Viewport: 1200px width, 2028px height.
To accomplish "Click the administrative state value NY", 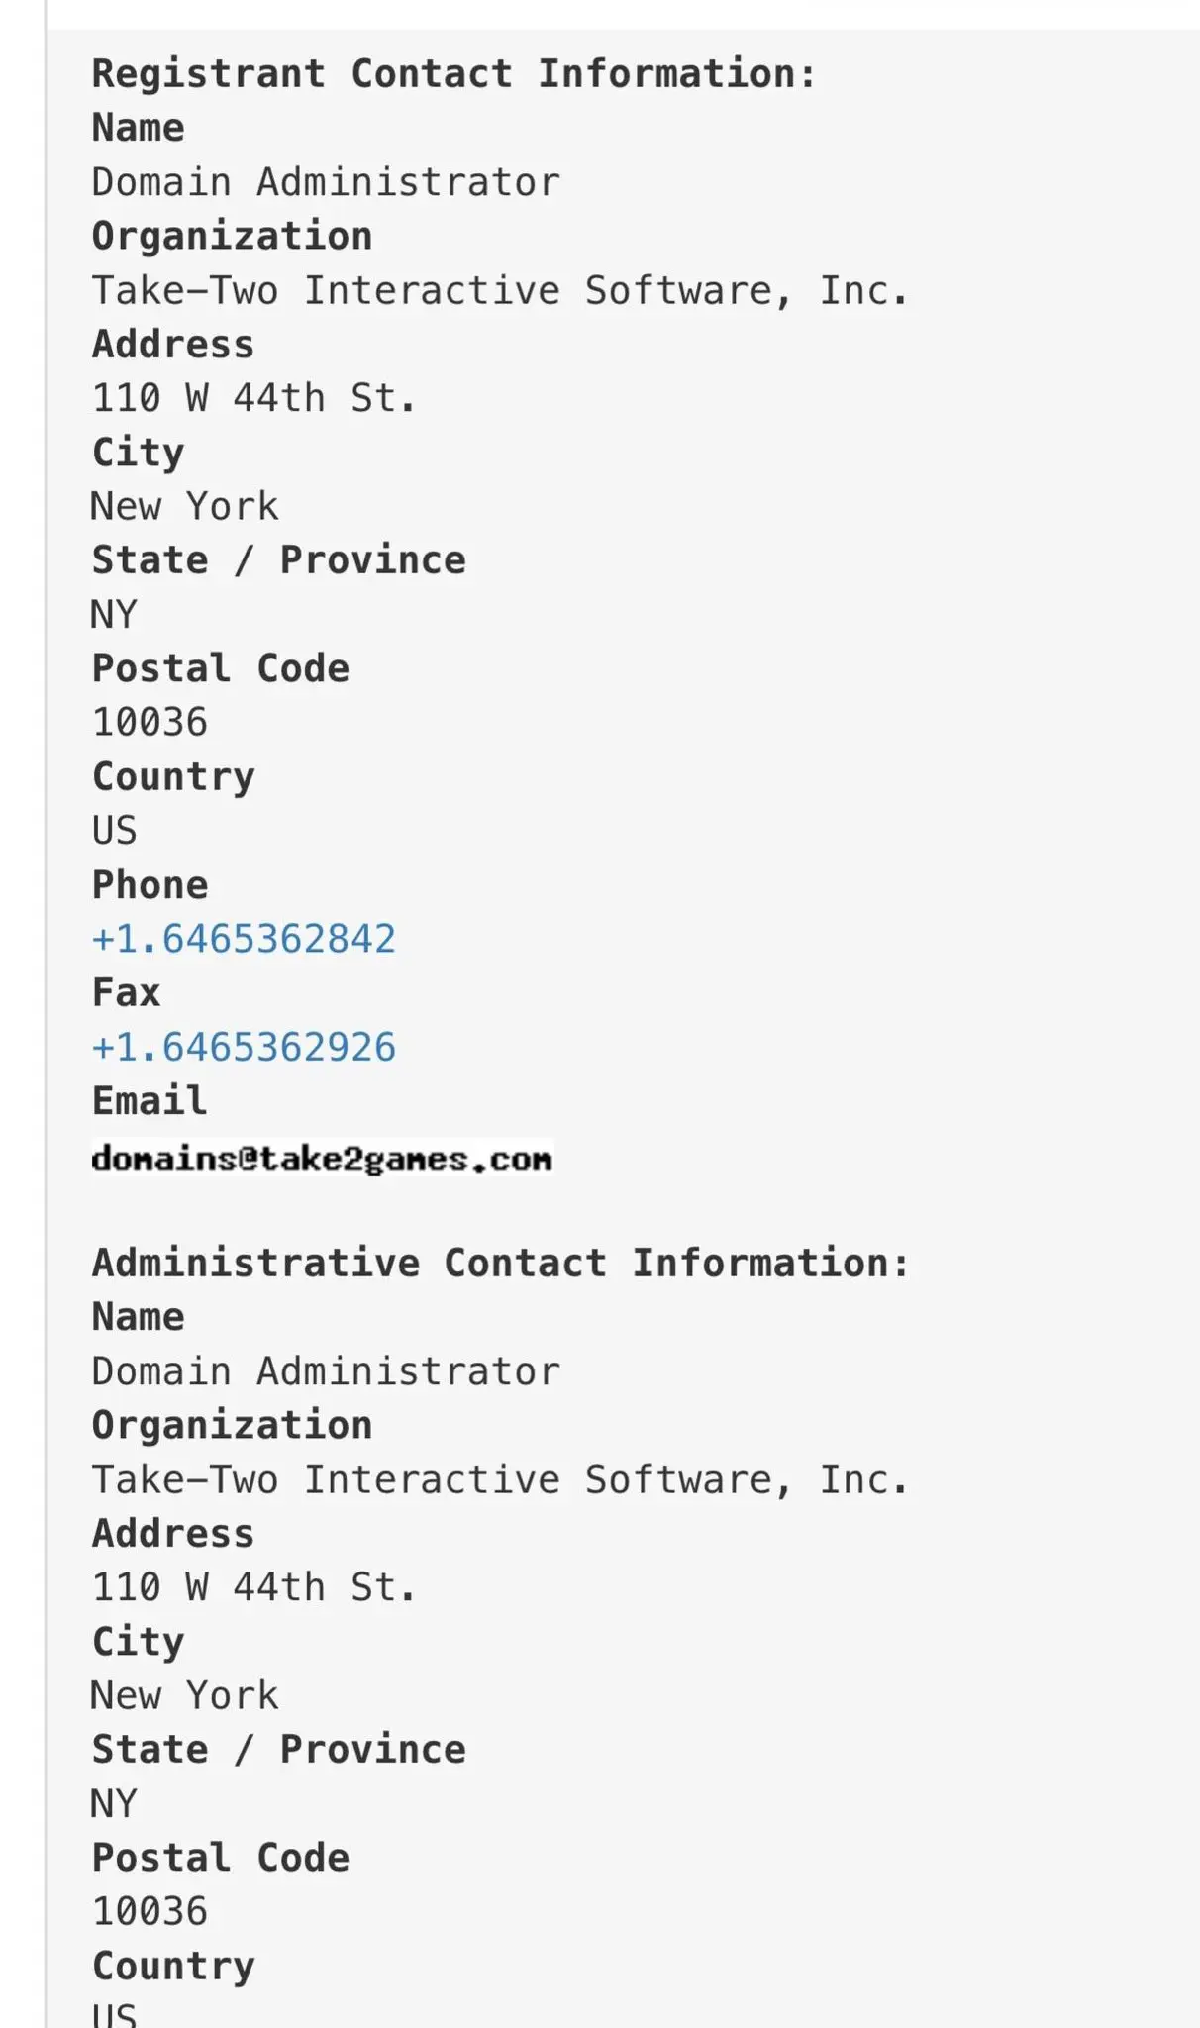I will tap(114, 1804).
